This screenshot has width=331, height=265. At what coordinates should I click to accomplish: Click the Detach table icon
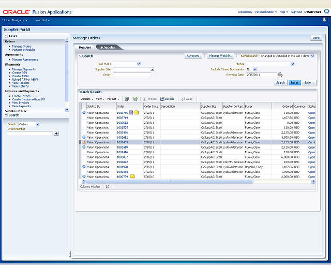click(167, 99)
